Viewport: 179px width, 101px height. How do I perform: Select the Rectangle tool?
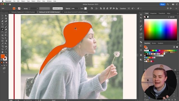[x=3, y=27]
